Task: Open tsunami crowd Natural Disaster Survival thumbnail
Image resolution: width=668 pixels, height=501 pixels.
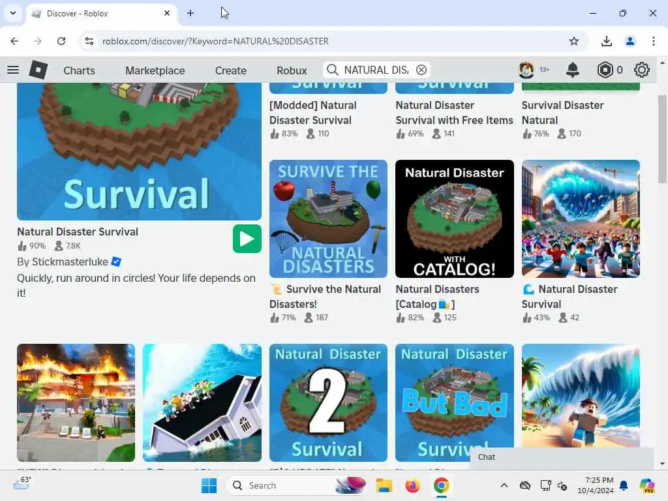Action: (x=581, y=219)
